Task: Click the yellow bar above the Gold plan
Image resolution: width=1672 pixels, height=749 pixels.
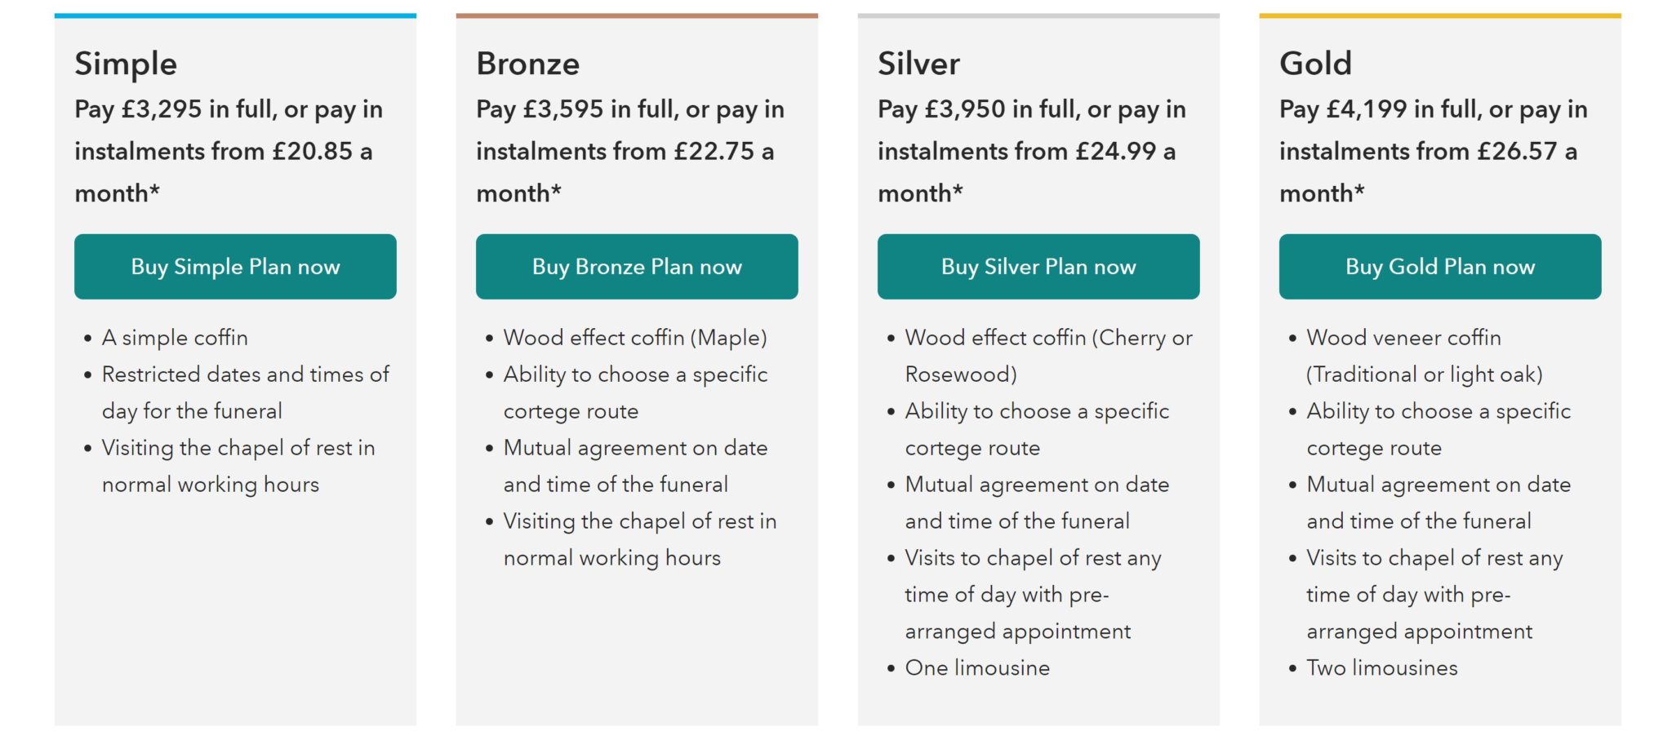Action: point(1439,14)
